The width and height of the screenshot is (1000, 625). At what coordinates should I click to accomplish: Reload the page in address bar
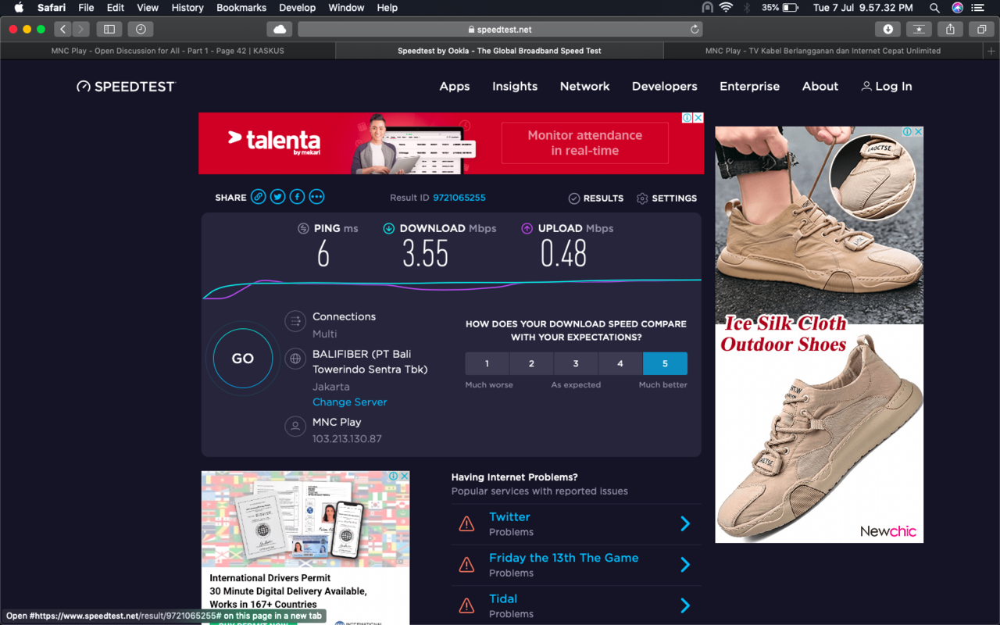pos(694,29)
